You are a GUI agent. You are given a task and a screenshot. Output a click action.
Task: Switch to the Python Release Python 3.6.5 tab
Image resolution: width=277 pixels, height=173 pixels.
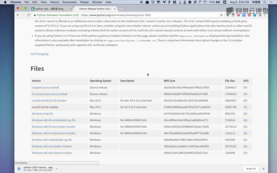[95, 9]
